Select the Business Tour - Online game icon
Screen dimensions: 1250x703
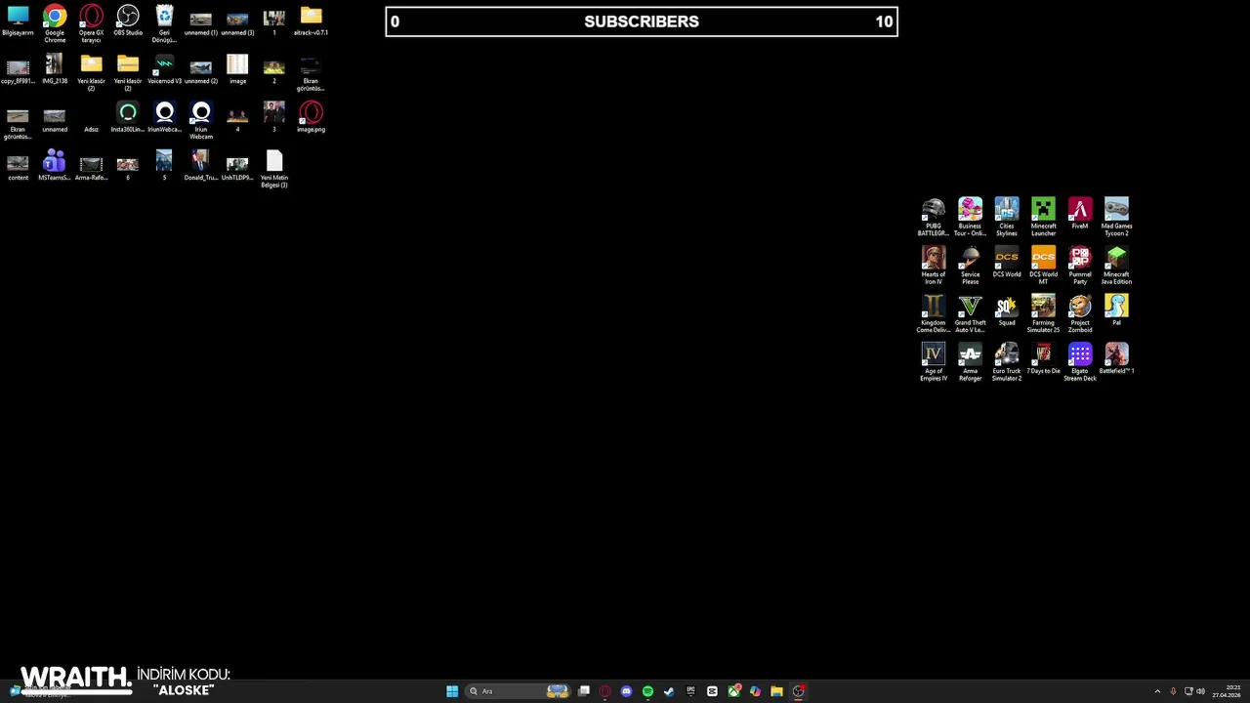(x=970, y=217)
